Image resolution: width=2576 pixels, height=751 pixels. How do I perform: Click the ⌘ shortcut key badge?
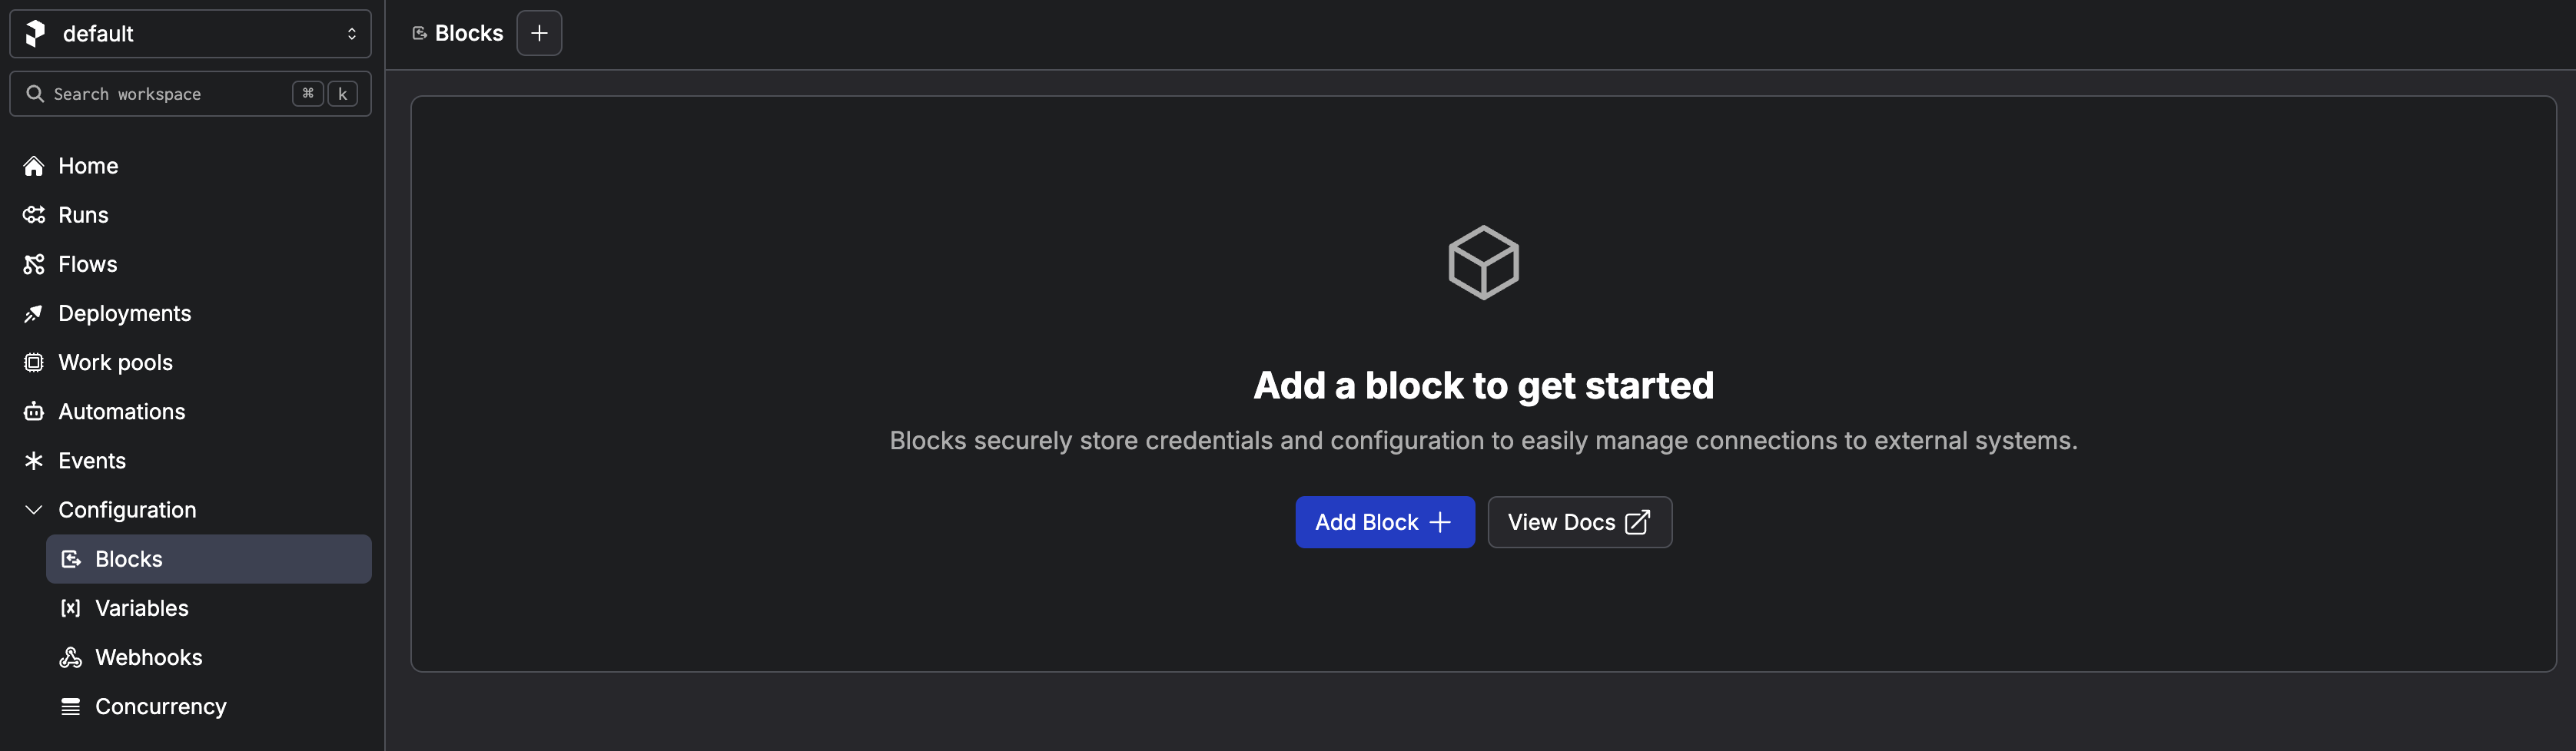[308, 94]
